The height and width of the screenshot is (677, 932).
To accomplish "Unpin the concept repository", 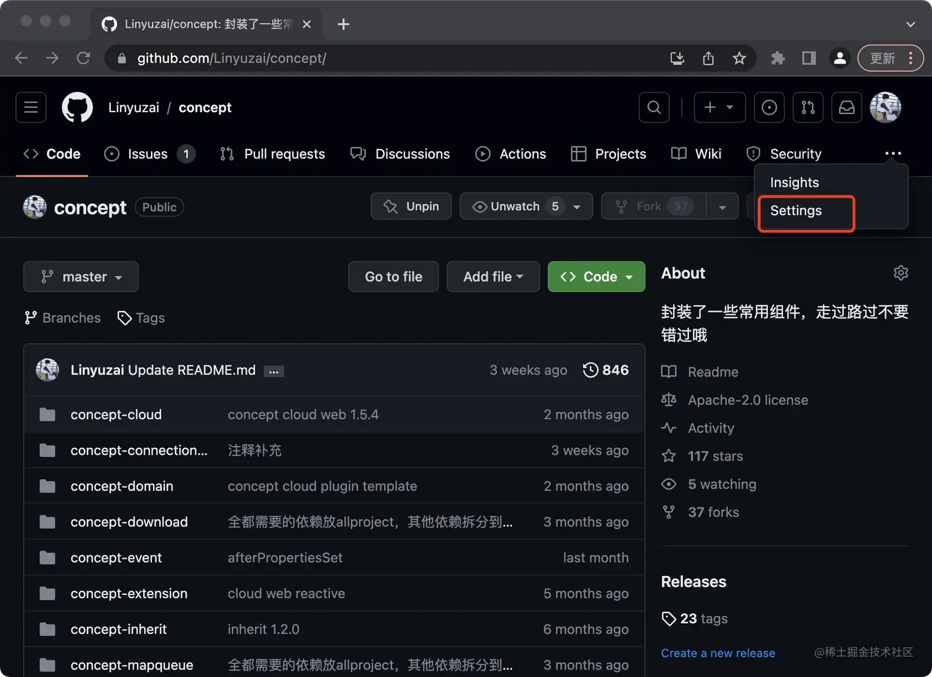I will point(411,206).
